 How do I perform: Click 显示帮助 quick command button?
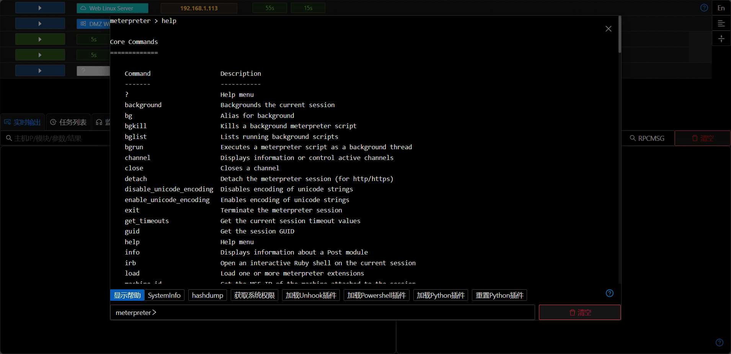(127, 295)
